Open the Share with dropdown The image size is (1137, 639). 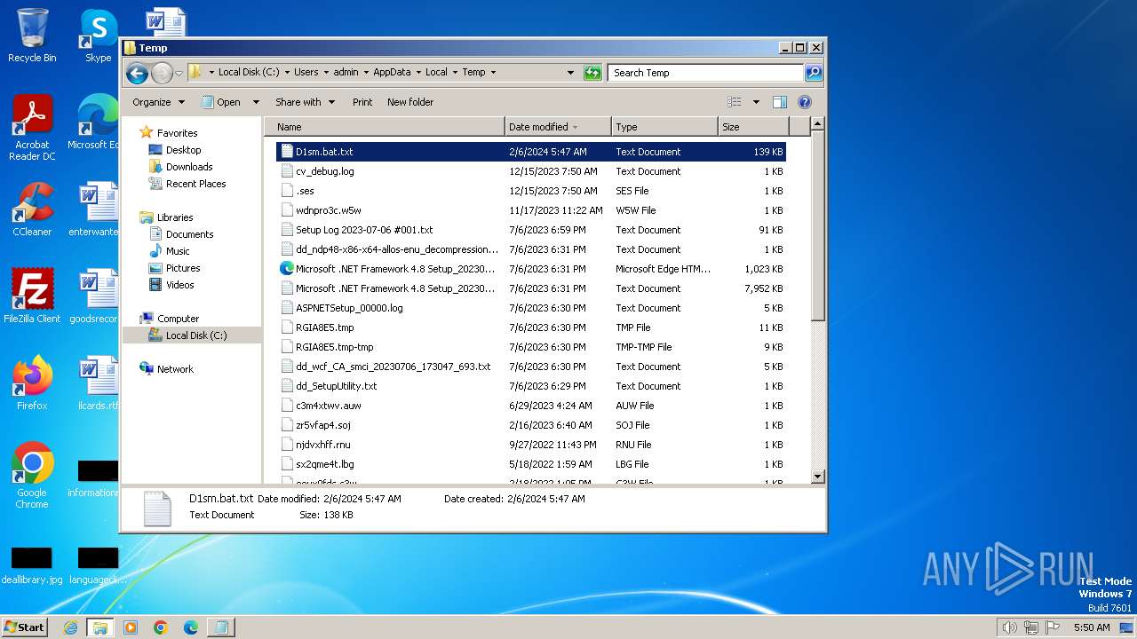305,102
